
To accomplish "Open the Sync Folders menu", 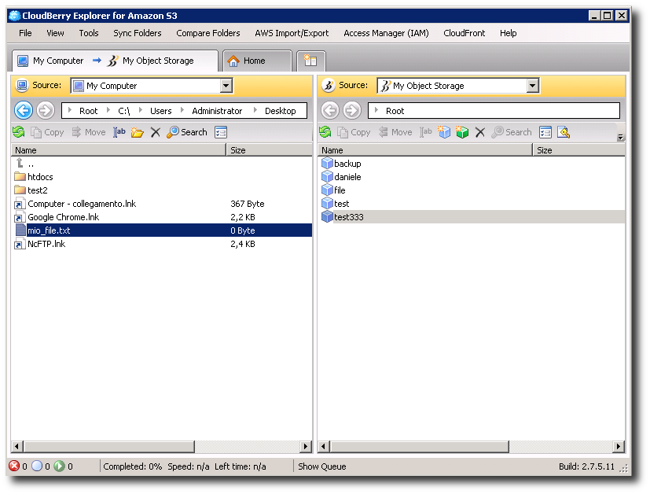I will [138, 33].
